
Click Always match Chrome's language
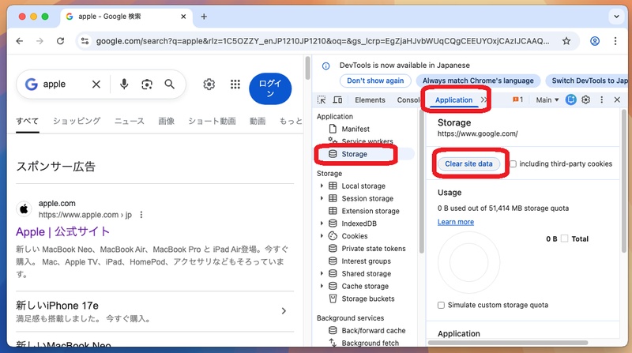point(478,81)
